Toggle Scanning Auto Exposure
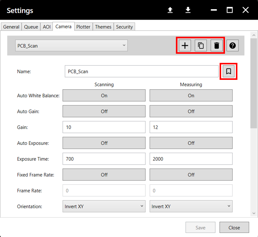 point(104,143)
